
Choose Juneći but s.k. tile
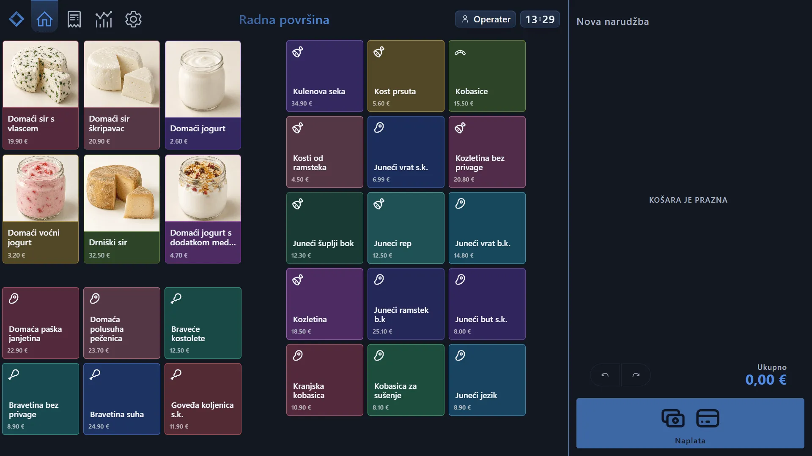[487, 304]
